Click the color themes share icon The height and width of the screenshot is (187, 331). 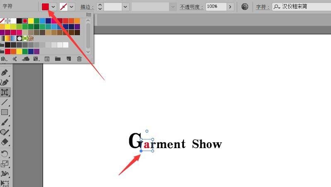[x=14, y=59]
